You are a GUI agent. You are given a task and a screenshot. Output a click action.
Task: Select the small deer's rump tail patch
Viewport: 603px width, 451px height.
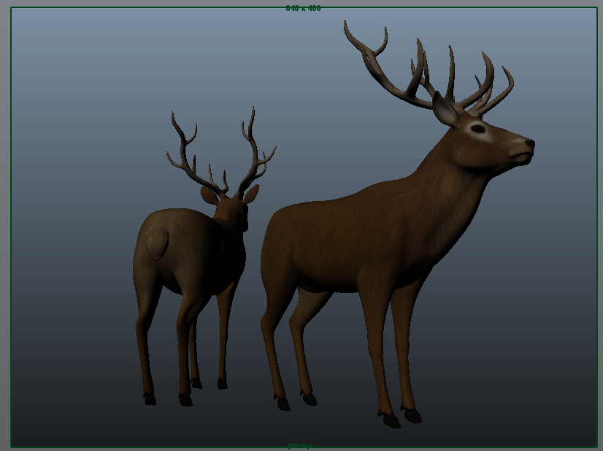(x=156, y=243)
